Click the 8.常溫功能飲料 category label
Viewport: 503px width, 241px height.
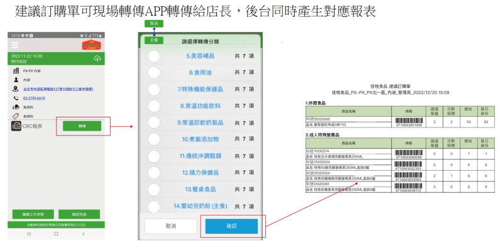coord(200,106)
